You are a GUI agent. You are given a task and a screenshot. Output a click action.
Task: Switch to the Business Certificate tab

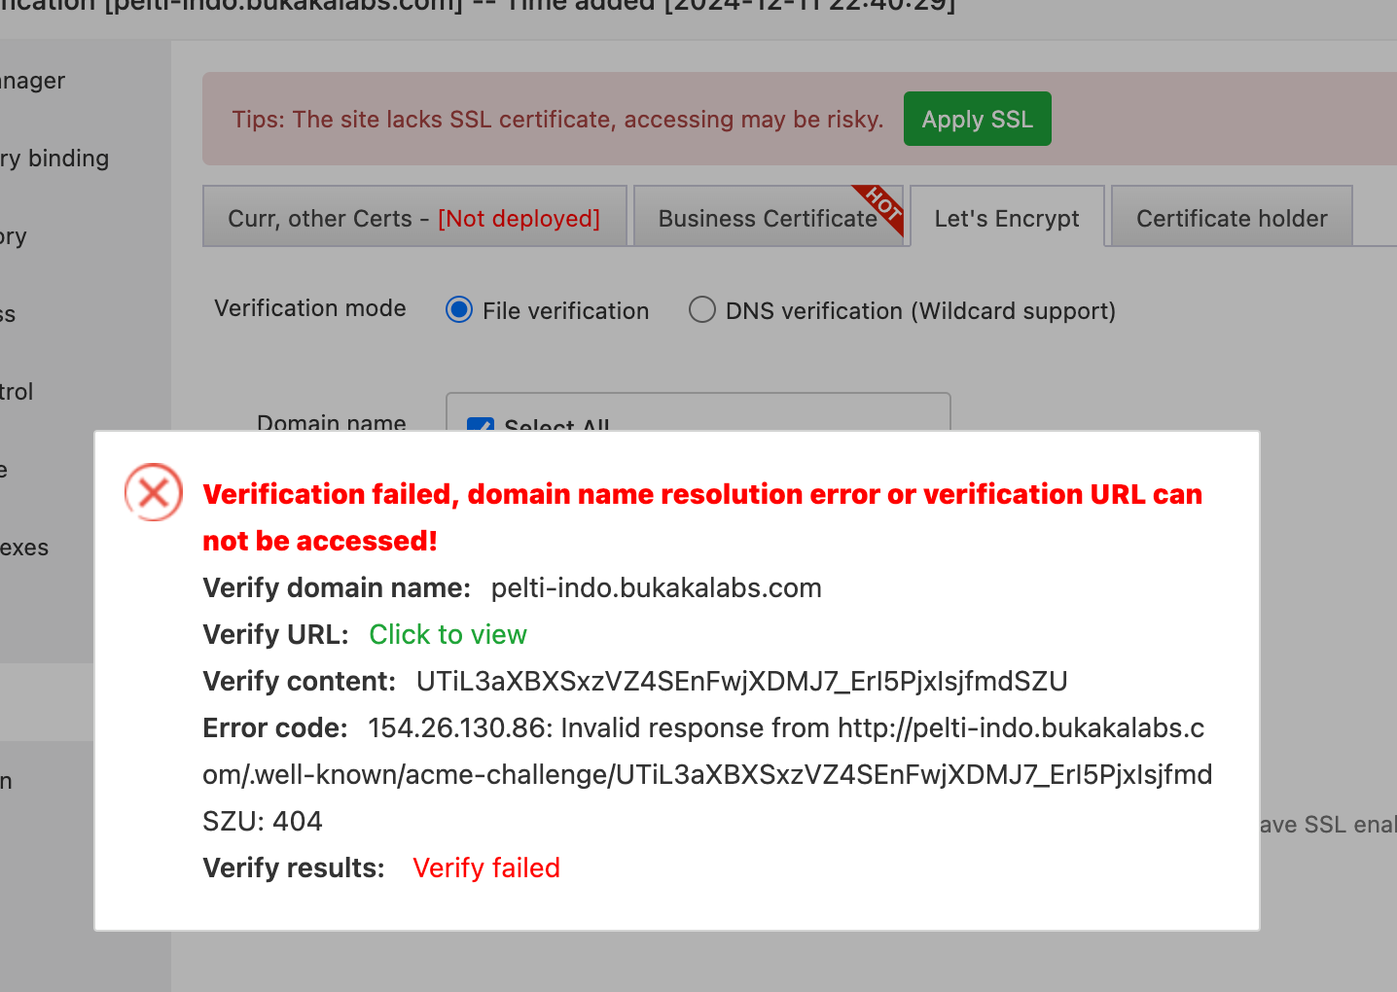(x=767, y=218)
